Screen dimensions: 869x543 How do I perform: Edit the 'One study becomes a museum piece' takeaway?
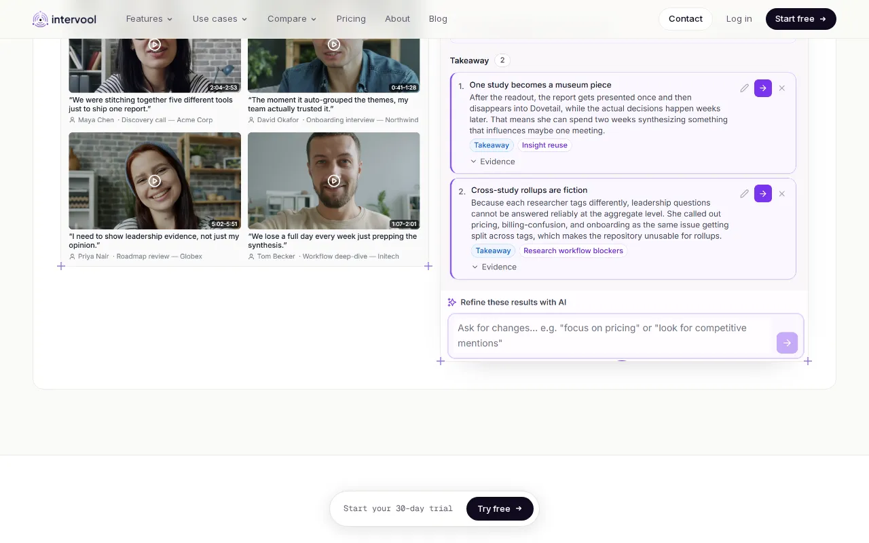click(744, 88)
